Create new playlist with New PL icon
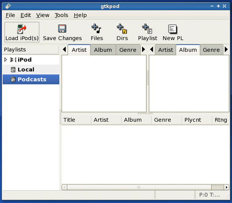The image size is (232, 203). 173,29
